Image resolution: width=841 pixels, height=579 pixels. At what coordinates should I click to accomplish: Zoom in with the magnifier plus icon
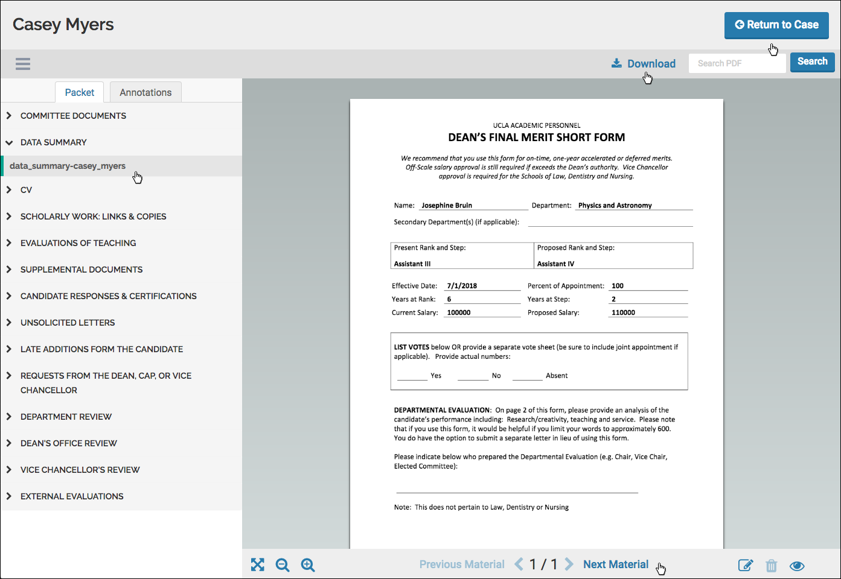click(x=308, y=565)
